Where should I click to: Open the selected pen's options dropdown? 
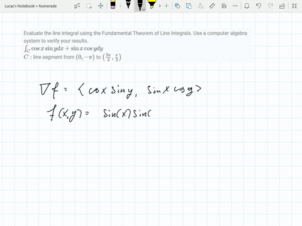143,9
